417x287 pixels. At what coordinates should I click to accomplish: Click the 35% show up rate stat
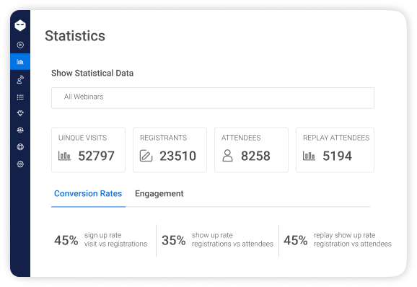pos(217,240)
